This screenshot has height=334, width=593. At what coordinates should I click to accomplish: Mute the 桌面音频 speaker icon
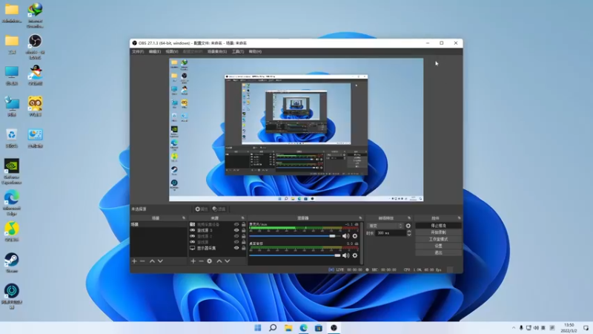(345, 255)
